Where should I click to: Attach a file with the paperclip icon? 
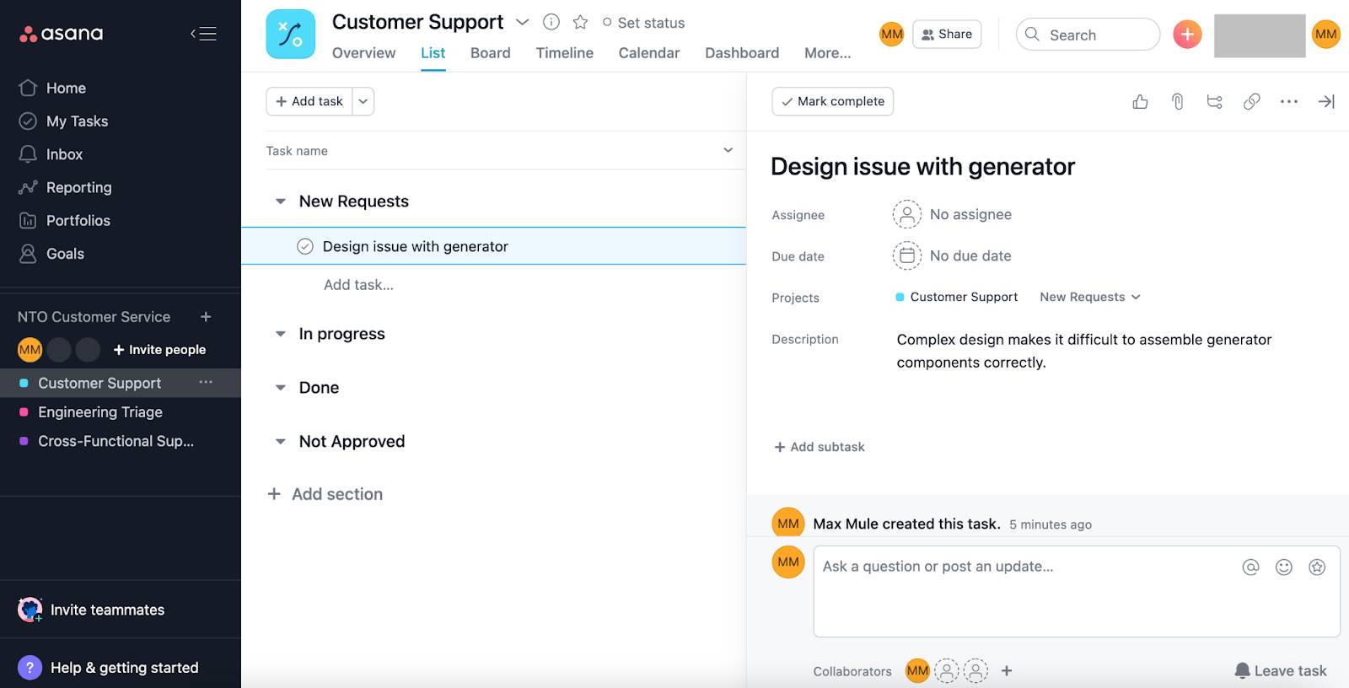[x=1178, y=101]
